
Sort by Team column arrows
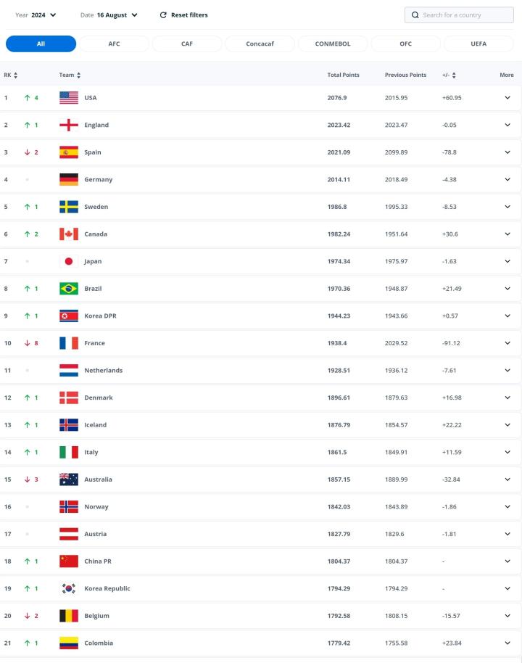point(79,75)
